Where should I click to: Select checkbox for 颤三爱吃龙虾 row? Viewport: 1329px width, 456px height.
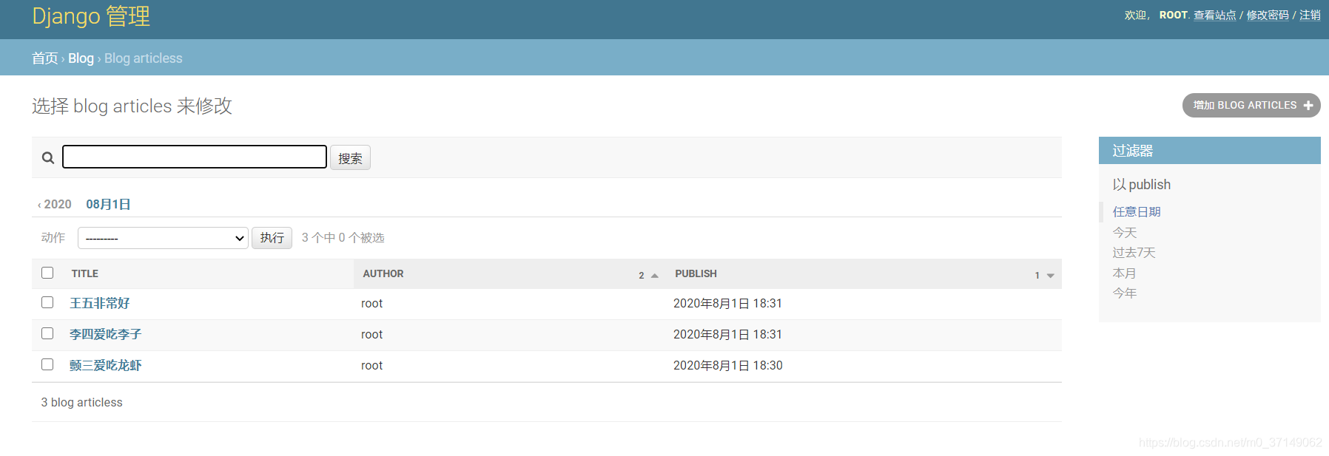pos(47,364)
